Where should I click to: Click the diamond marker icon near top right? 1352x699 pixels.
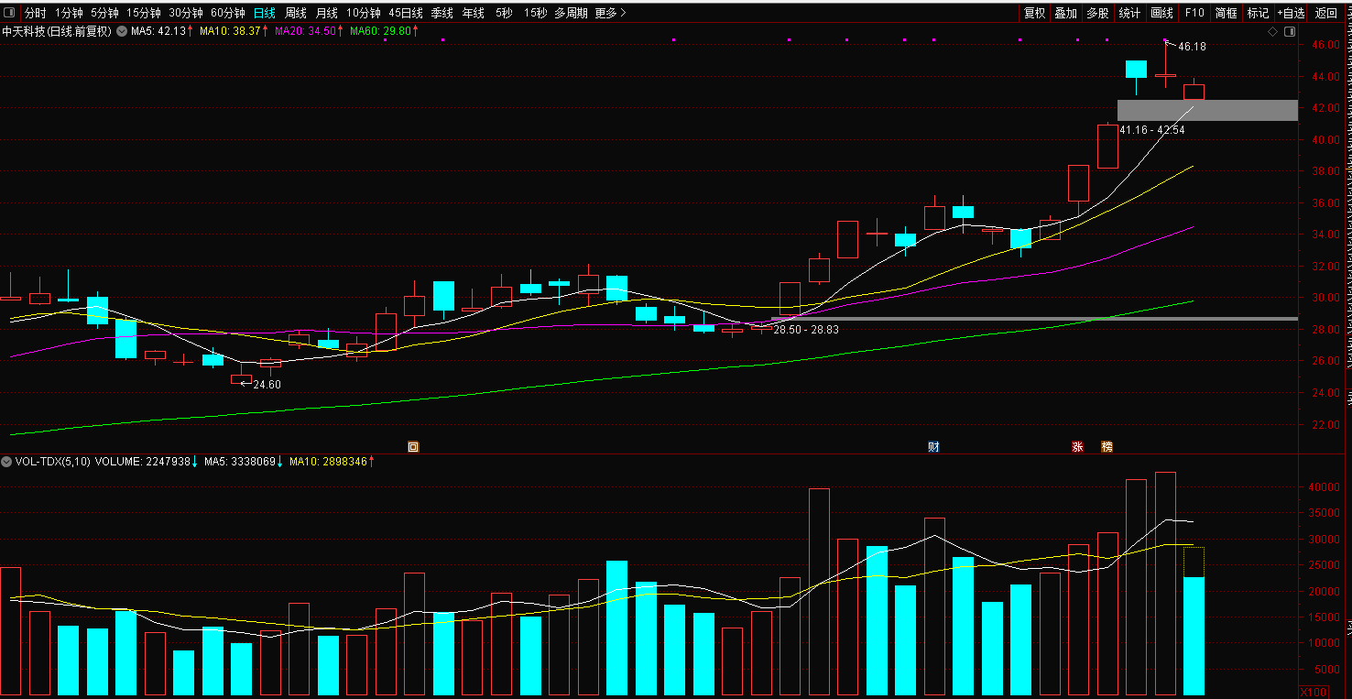coord(1272,32)
